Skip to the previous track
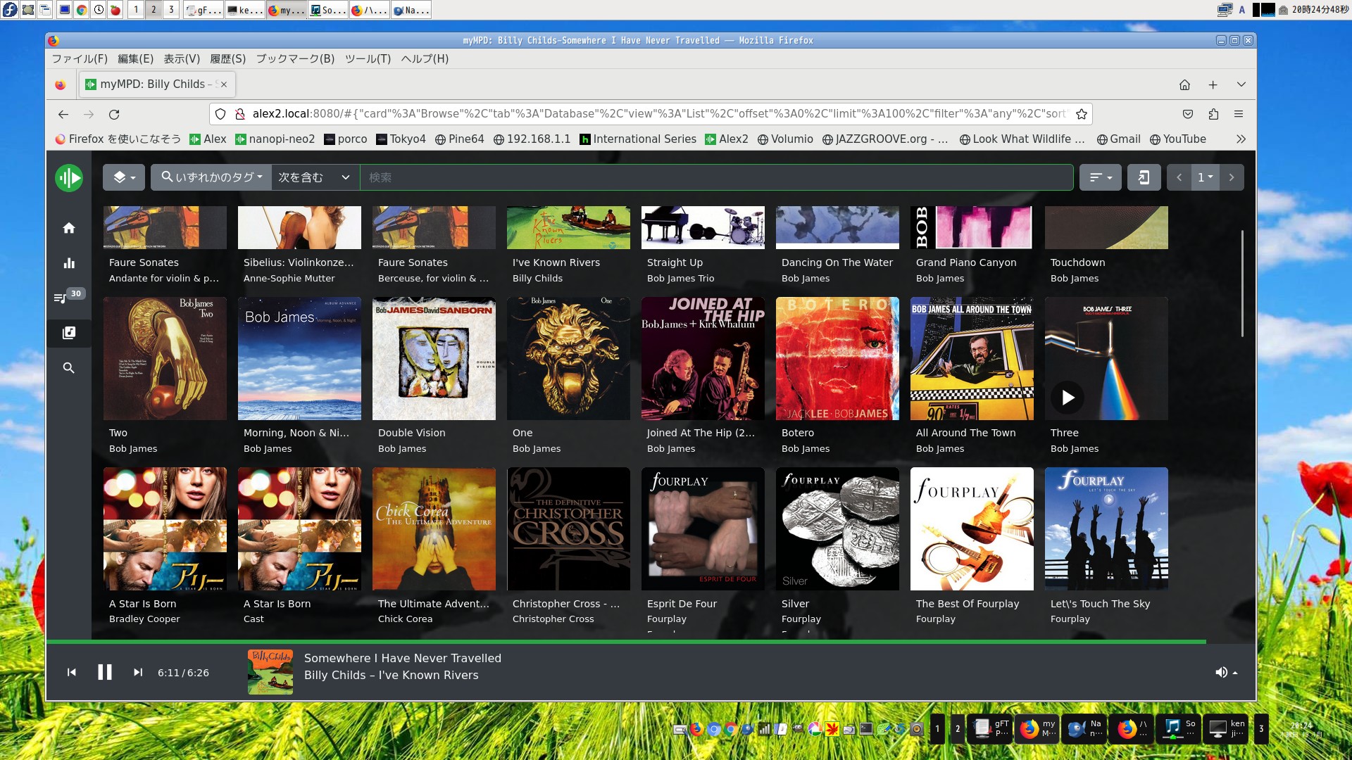 (x=71, y=673)
